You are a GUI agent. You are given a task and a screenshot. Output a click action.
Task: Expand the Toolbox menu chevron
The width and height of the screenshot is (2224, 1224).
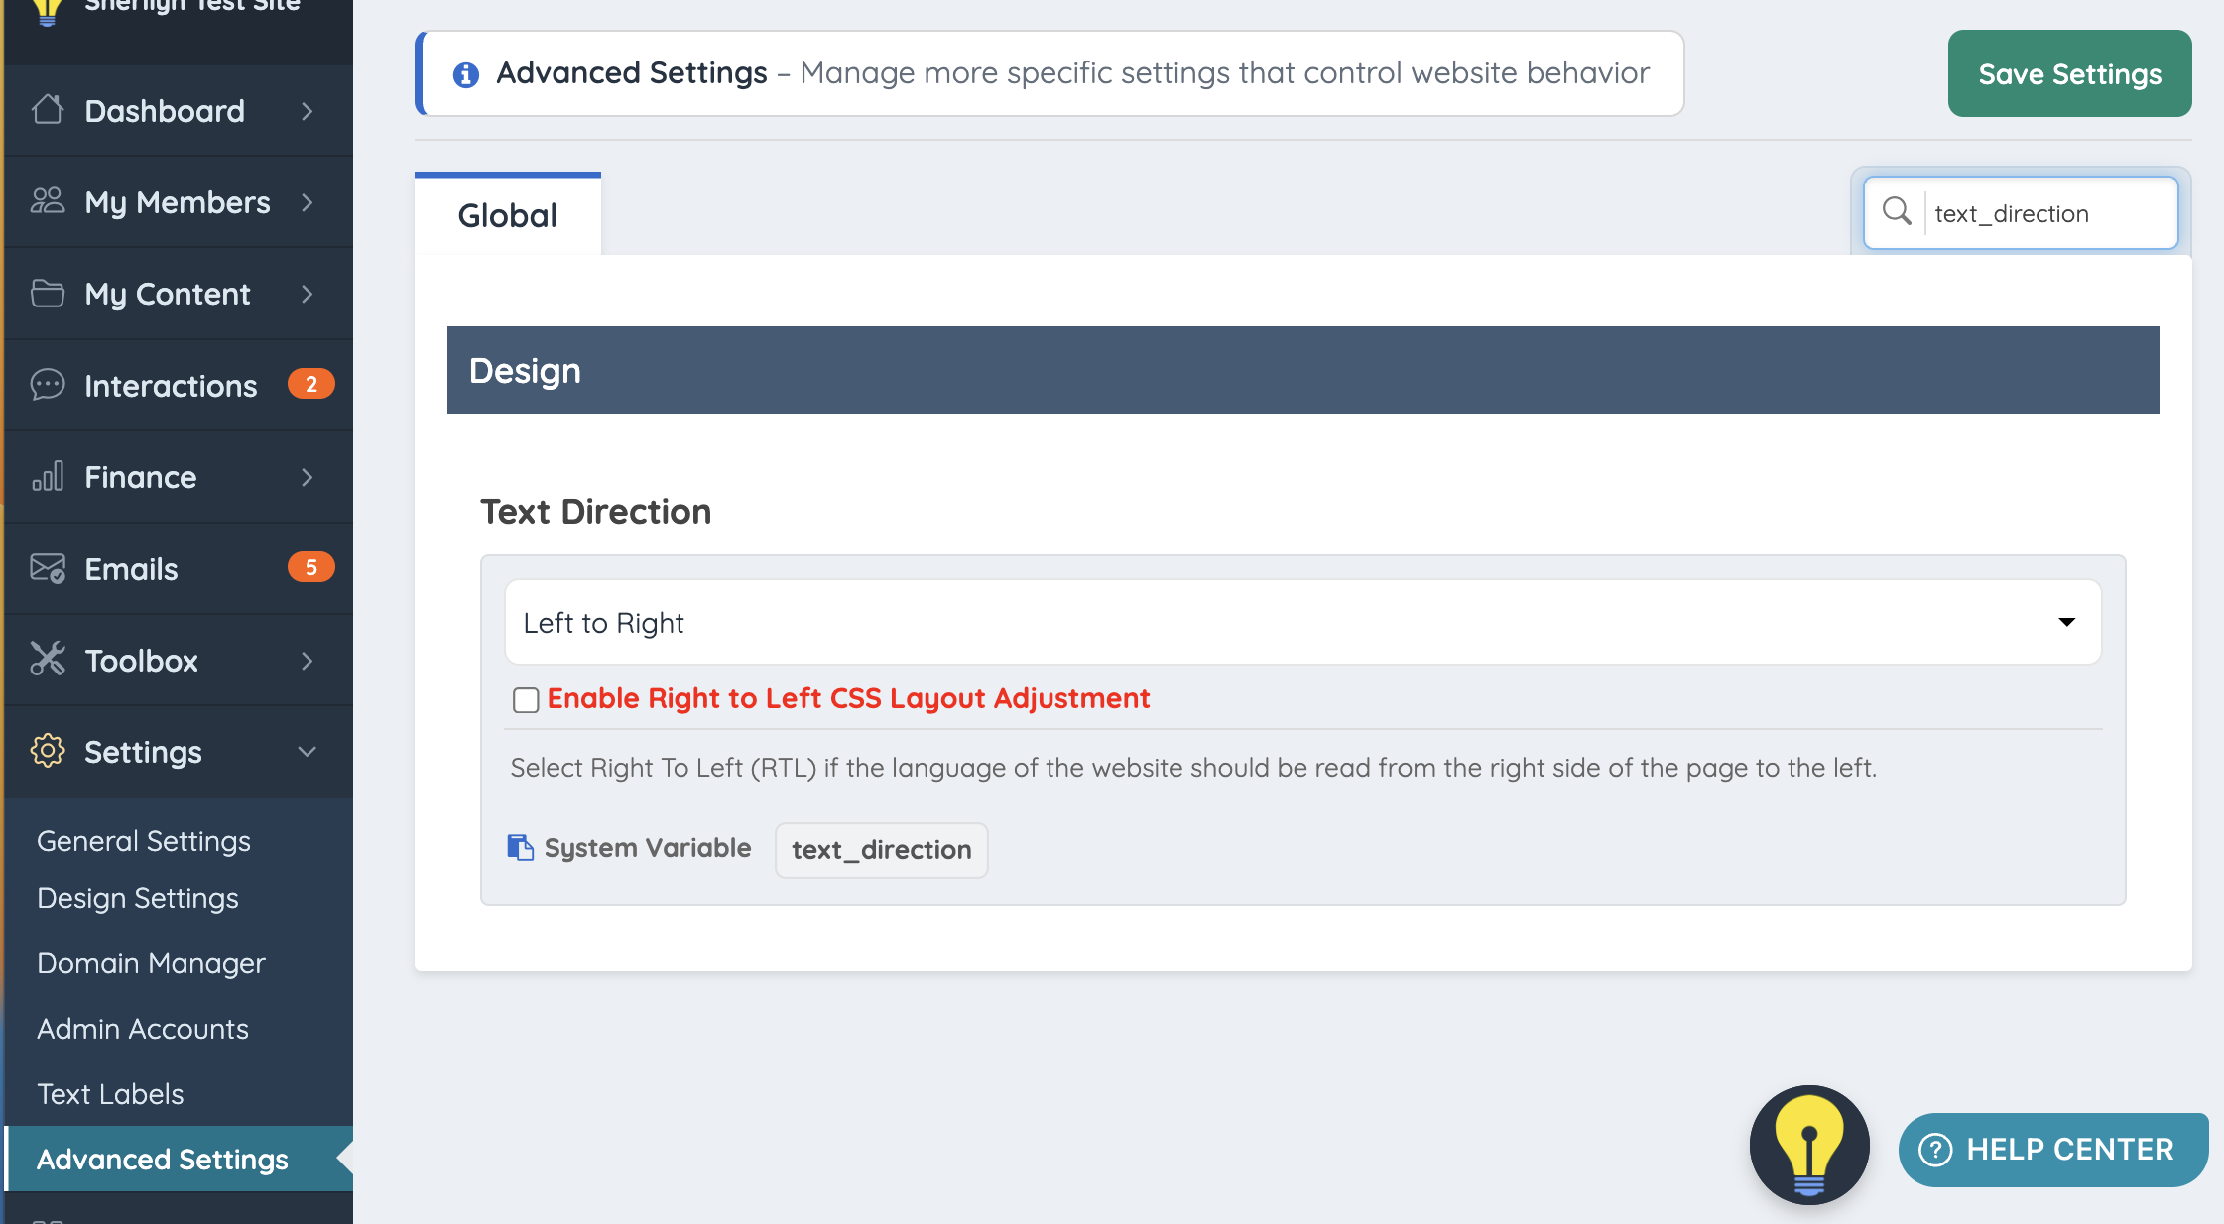point(307,661)
